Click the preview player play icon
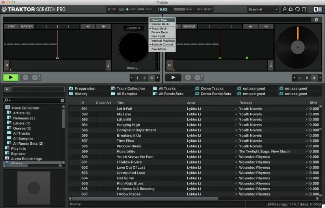The height and width of the screenshot is (208, 325). click(7, 89)
